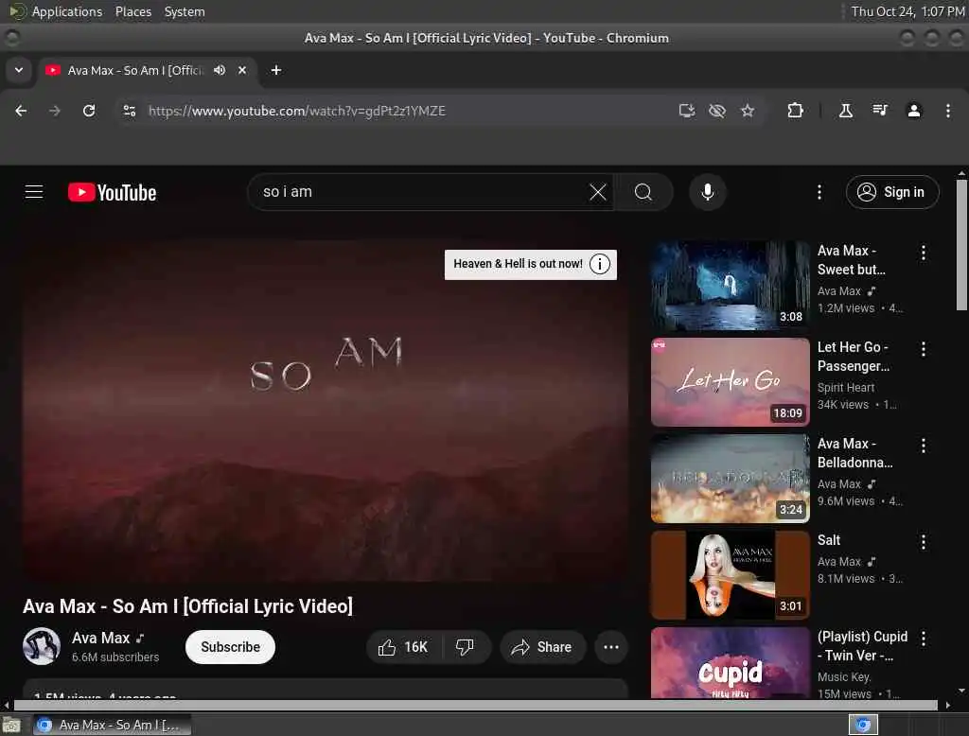This screenshot has width=969, height=736.
Task: Open options menu for Let Her Go video
Action: tap(924, 349)
